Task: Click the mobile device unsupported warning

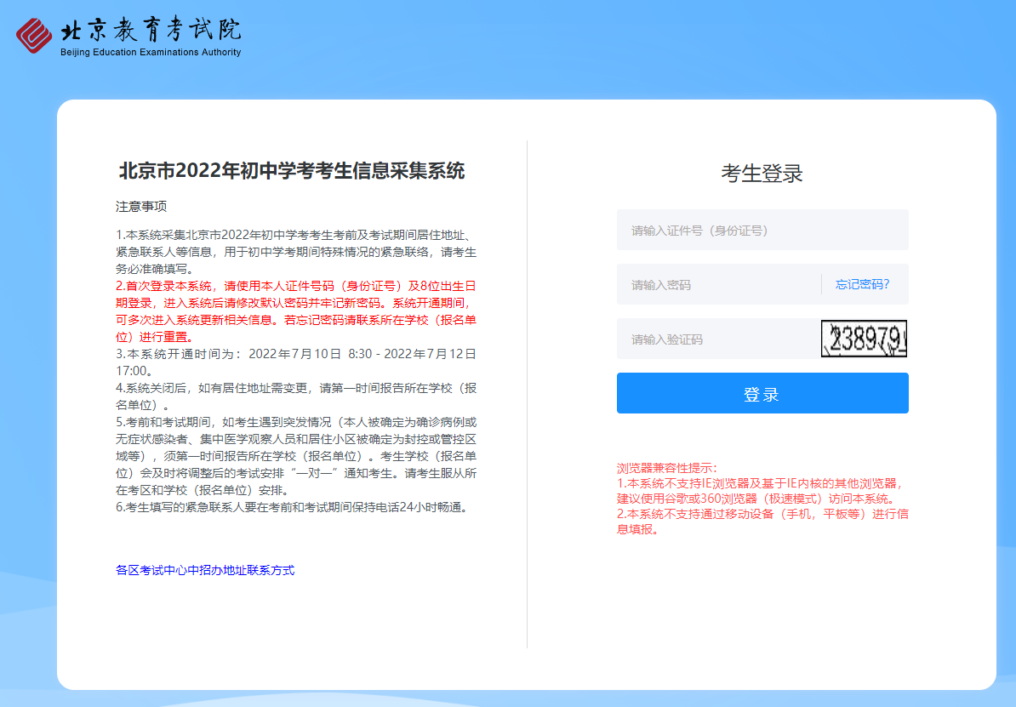Action: (x=762, y=522)
